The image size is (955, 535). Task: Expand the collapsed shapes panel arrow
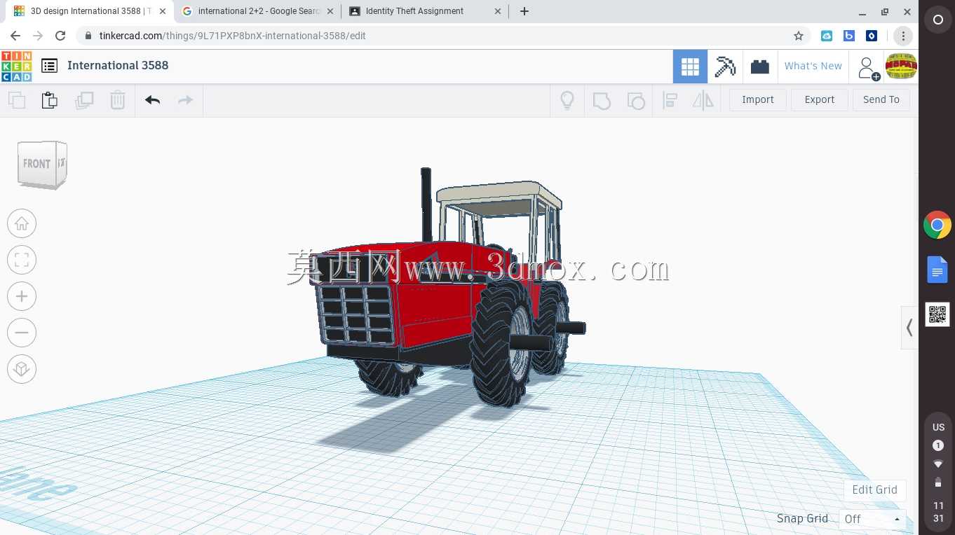909,327
